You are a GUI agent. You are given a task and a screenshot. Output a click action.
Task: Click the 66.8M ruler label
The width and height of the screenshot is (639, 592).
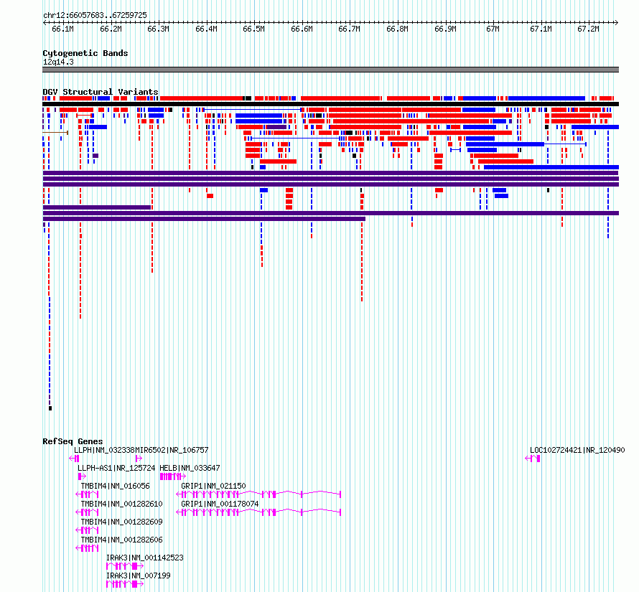[x=397, y=29]
